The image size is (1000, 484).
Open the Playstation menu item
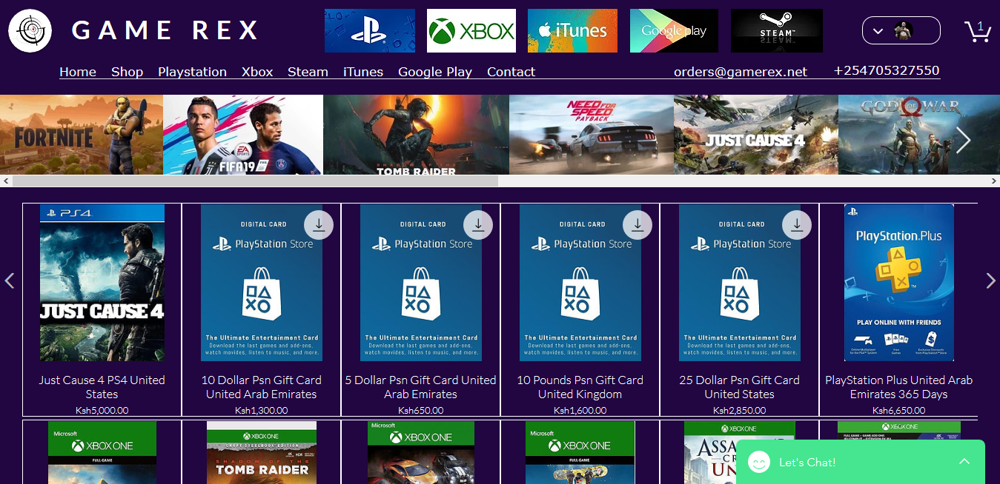[x=192, y=72]
